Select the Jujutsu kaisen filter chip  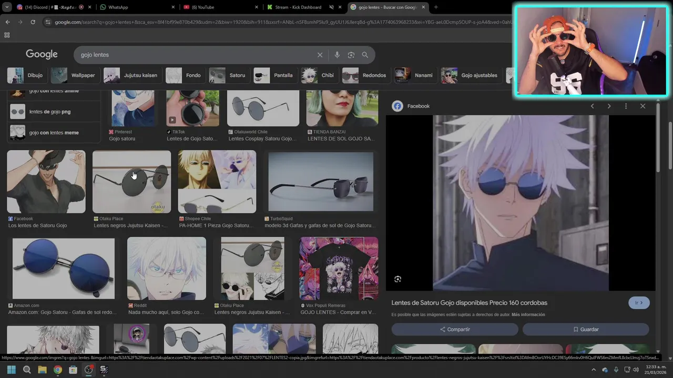[x=132, y=75]
